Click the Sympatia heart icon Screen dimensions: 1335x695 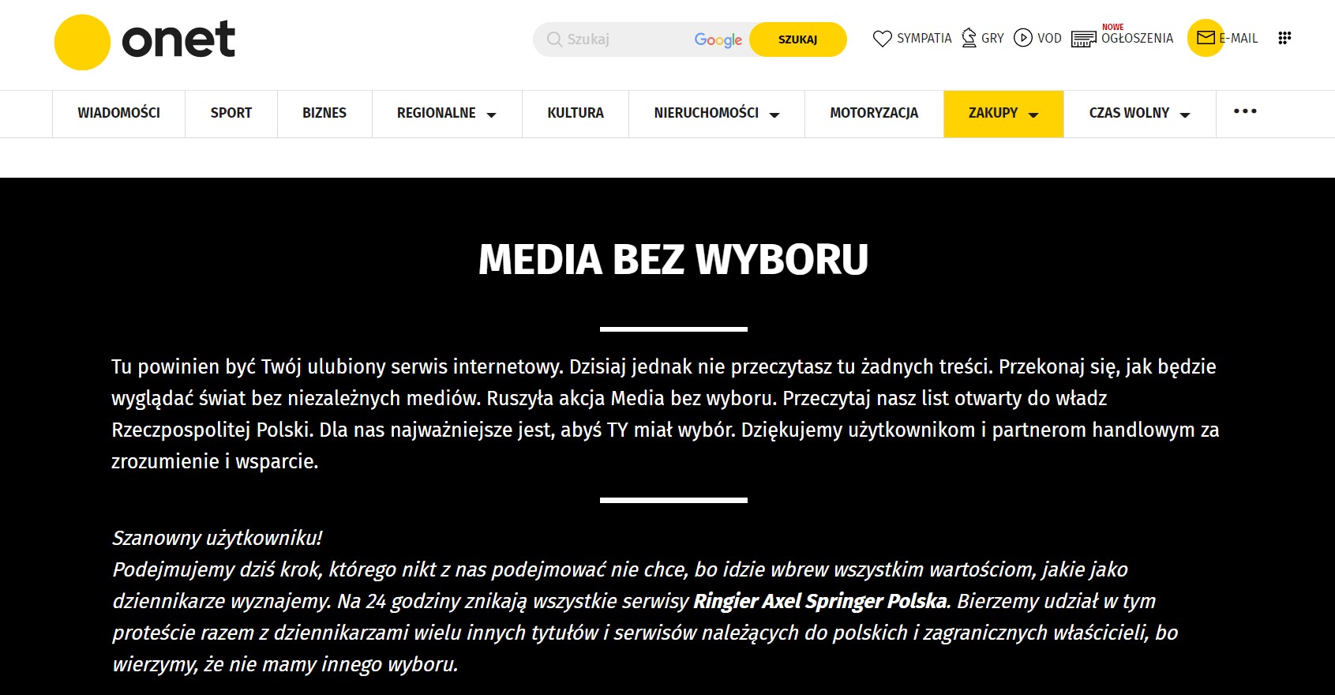coord(882,39)
